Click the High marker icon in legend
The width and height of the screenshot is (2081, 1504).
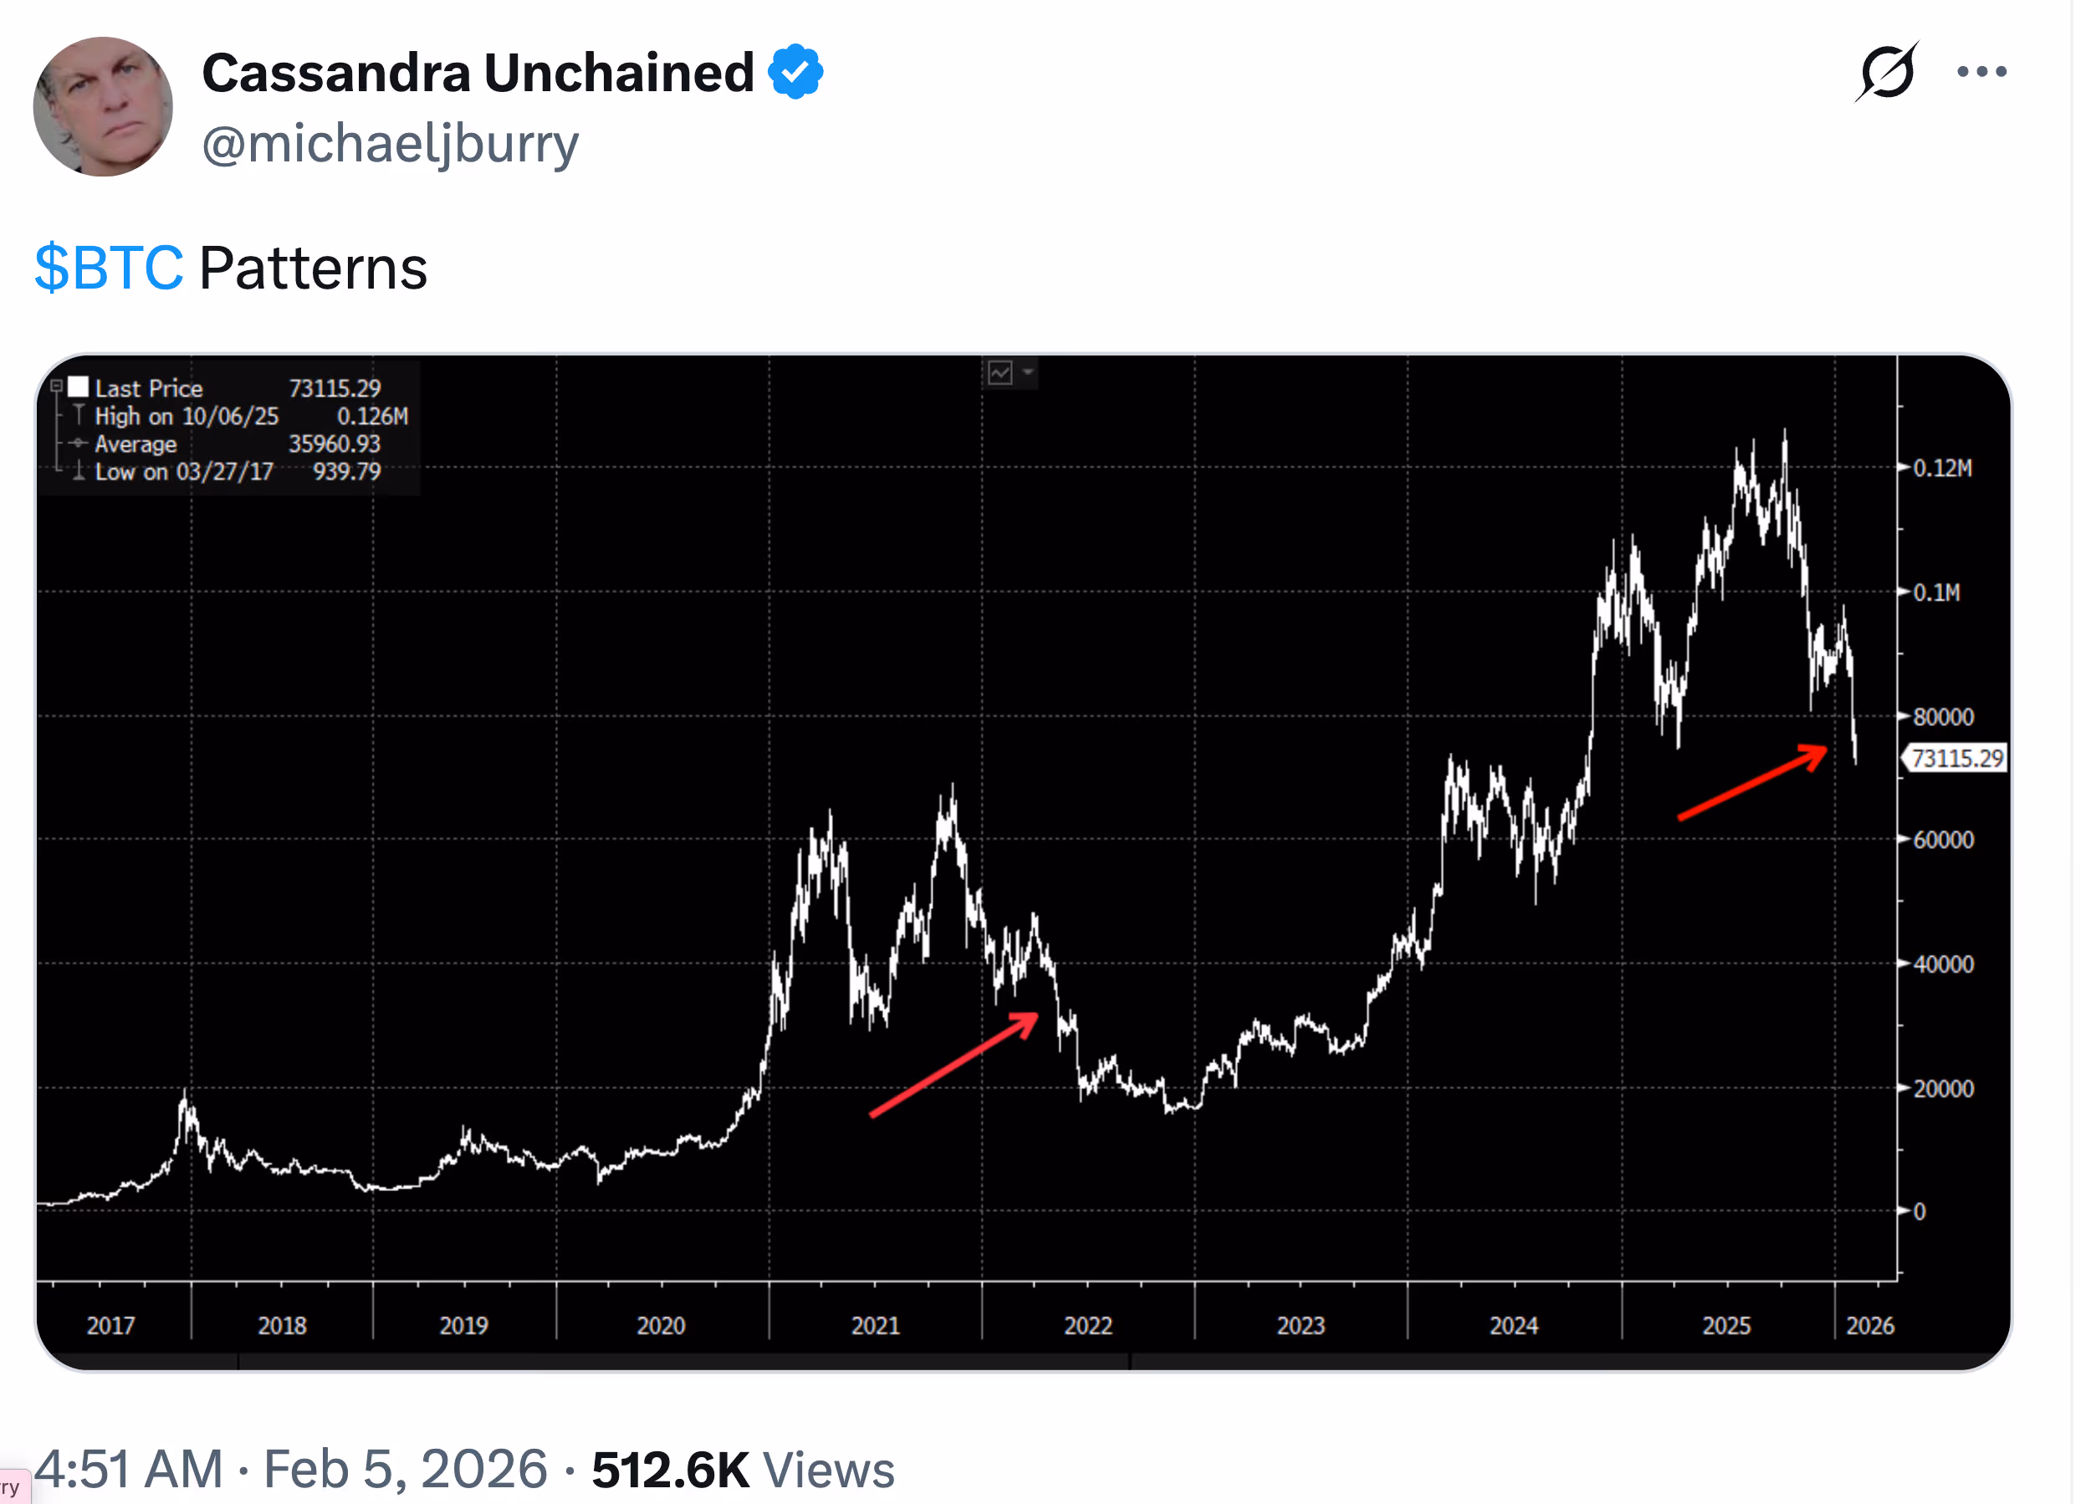pos(79,416)
